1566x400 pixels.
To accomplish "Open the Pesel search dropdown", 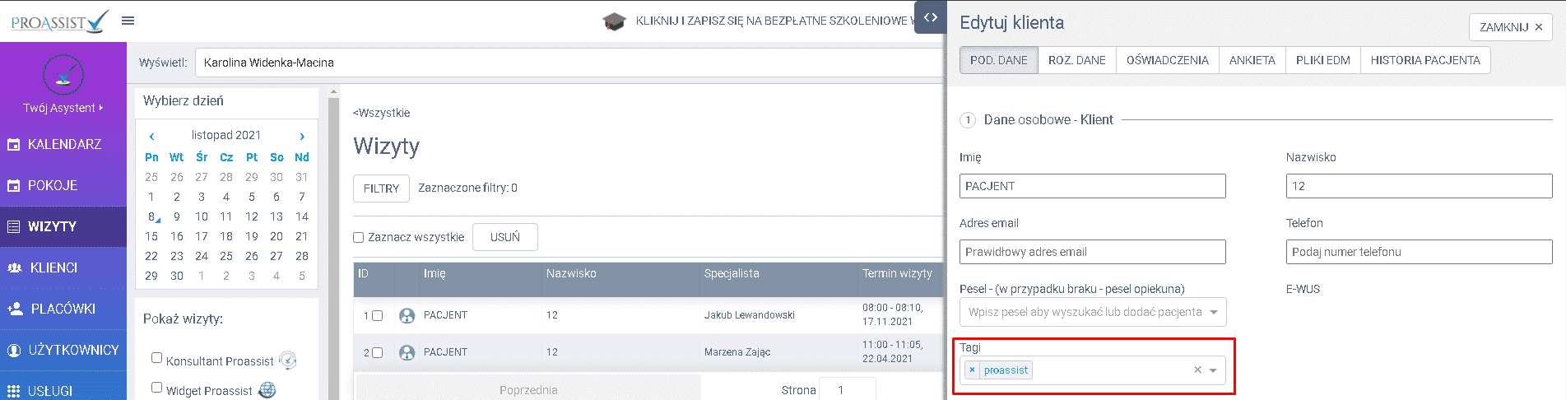I will pos(1093,312).
